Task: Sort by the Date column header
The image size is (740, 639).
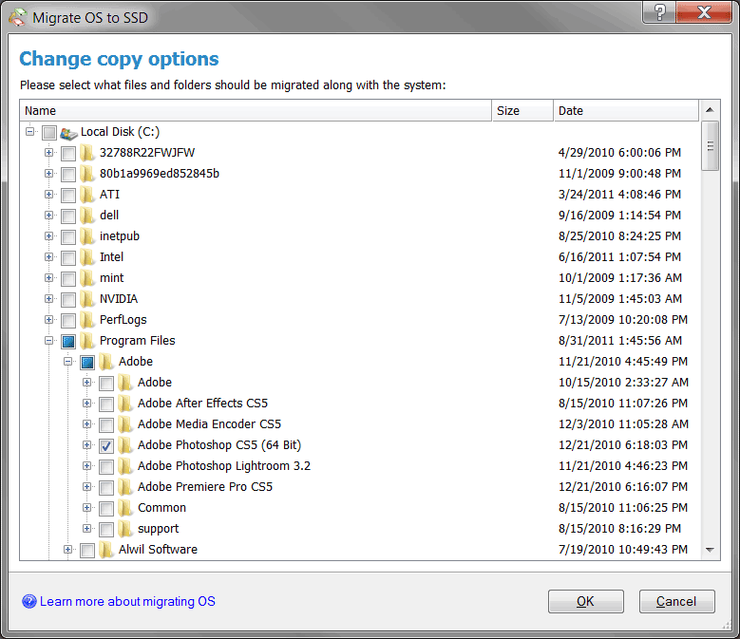Action: [x=626, y=111]
